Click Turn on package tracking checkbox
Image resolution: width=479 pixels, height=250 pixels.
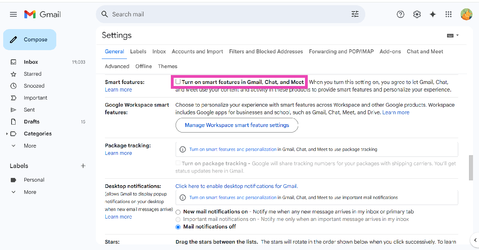tap(178, 163)
